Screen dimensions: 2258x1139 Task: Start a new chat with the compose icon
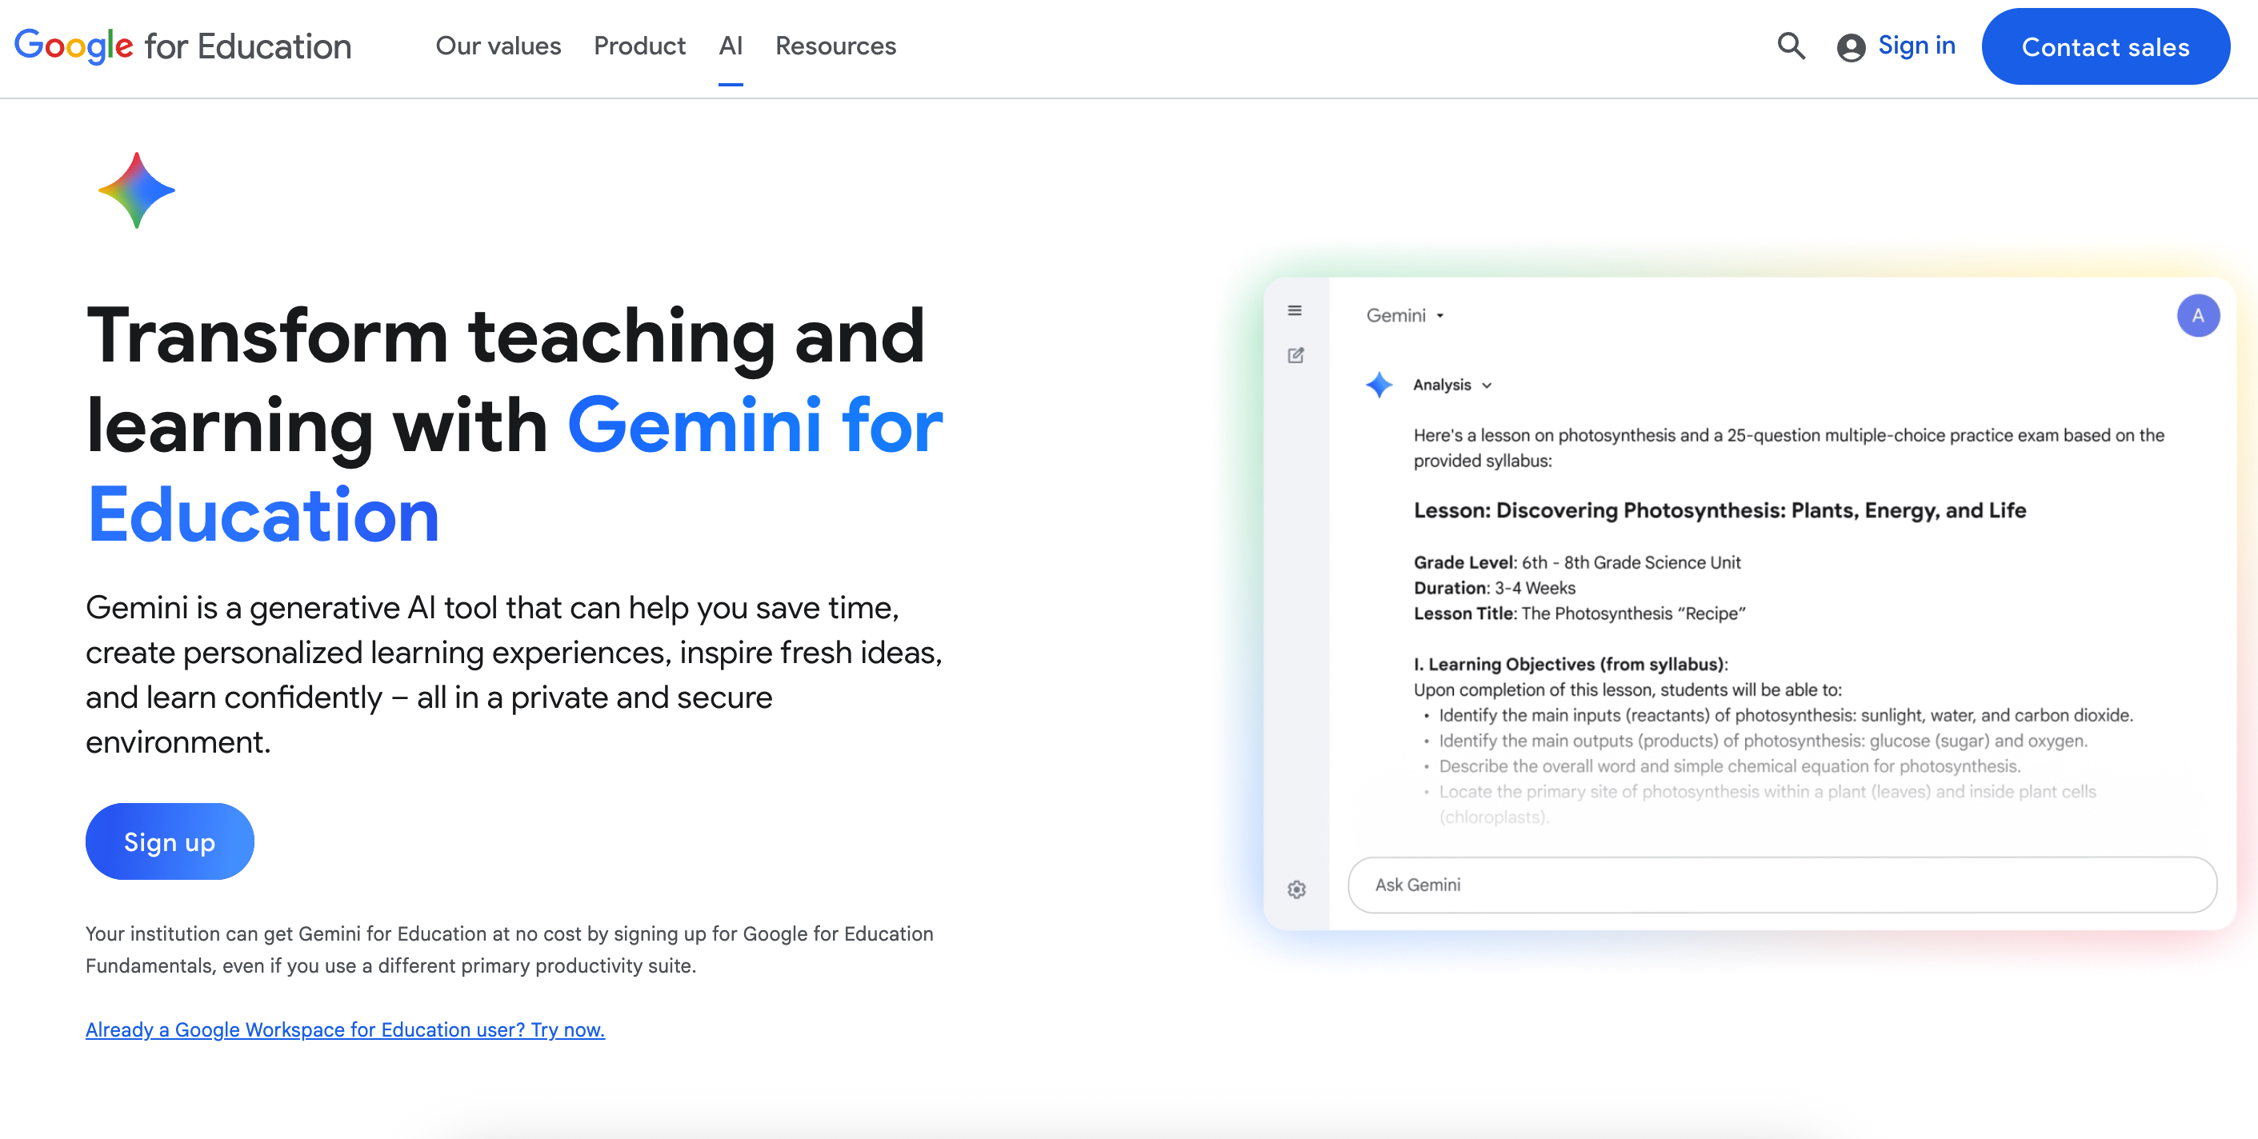click(1295, 355)
